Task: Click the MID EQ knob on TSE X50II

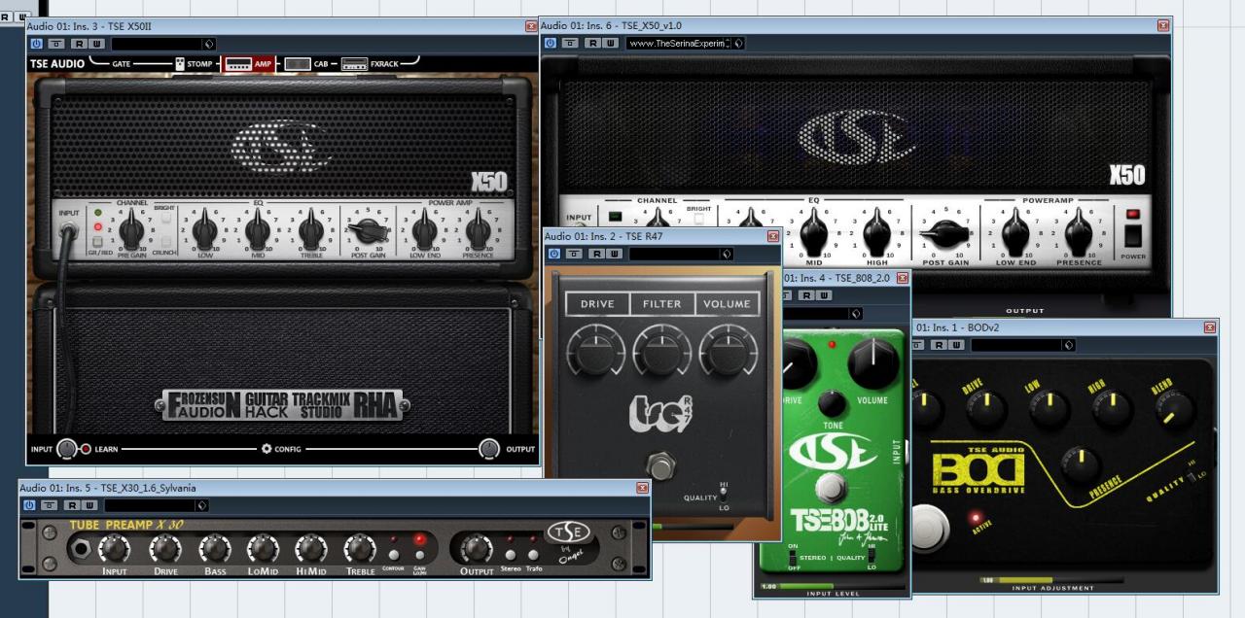Action: point(258,230)
